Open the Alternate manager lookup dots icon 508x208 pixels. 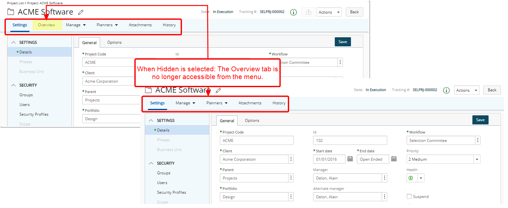click(384, 197)
